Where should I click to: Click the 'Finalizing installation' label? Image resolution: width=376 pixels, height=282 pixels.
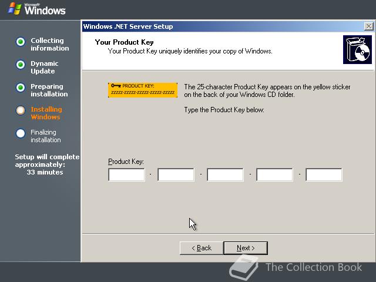46,136
